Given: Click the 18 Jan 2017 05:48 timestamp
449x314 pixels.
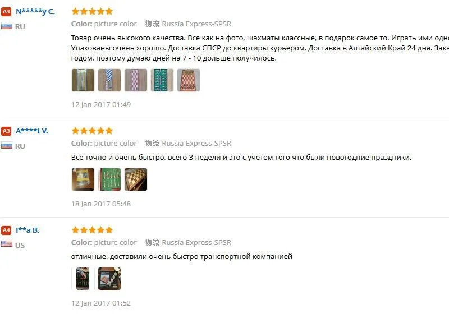Looking at the screenshot, I should pyautogui.click(x=101, y=204).
